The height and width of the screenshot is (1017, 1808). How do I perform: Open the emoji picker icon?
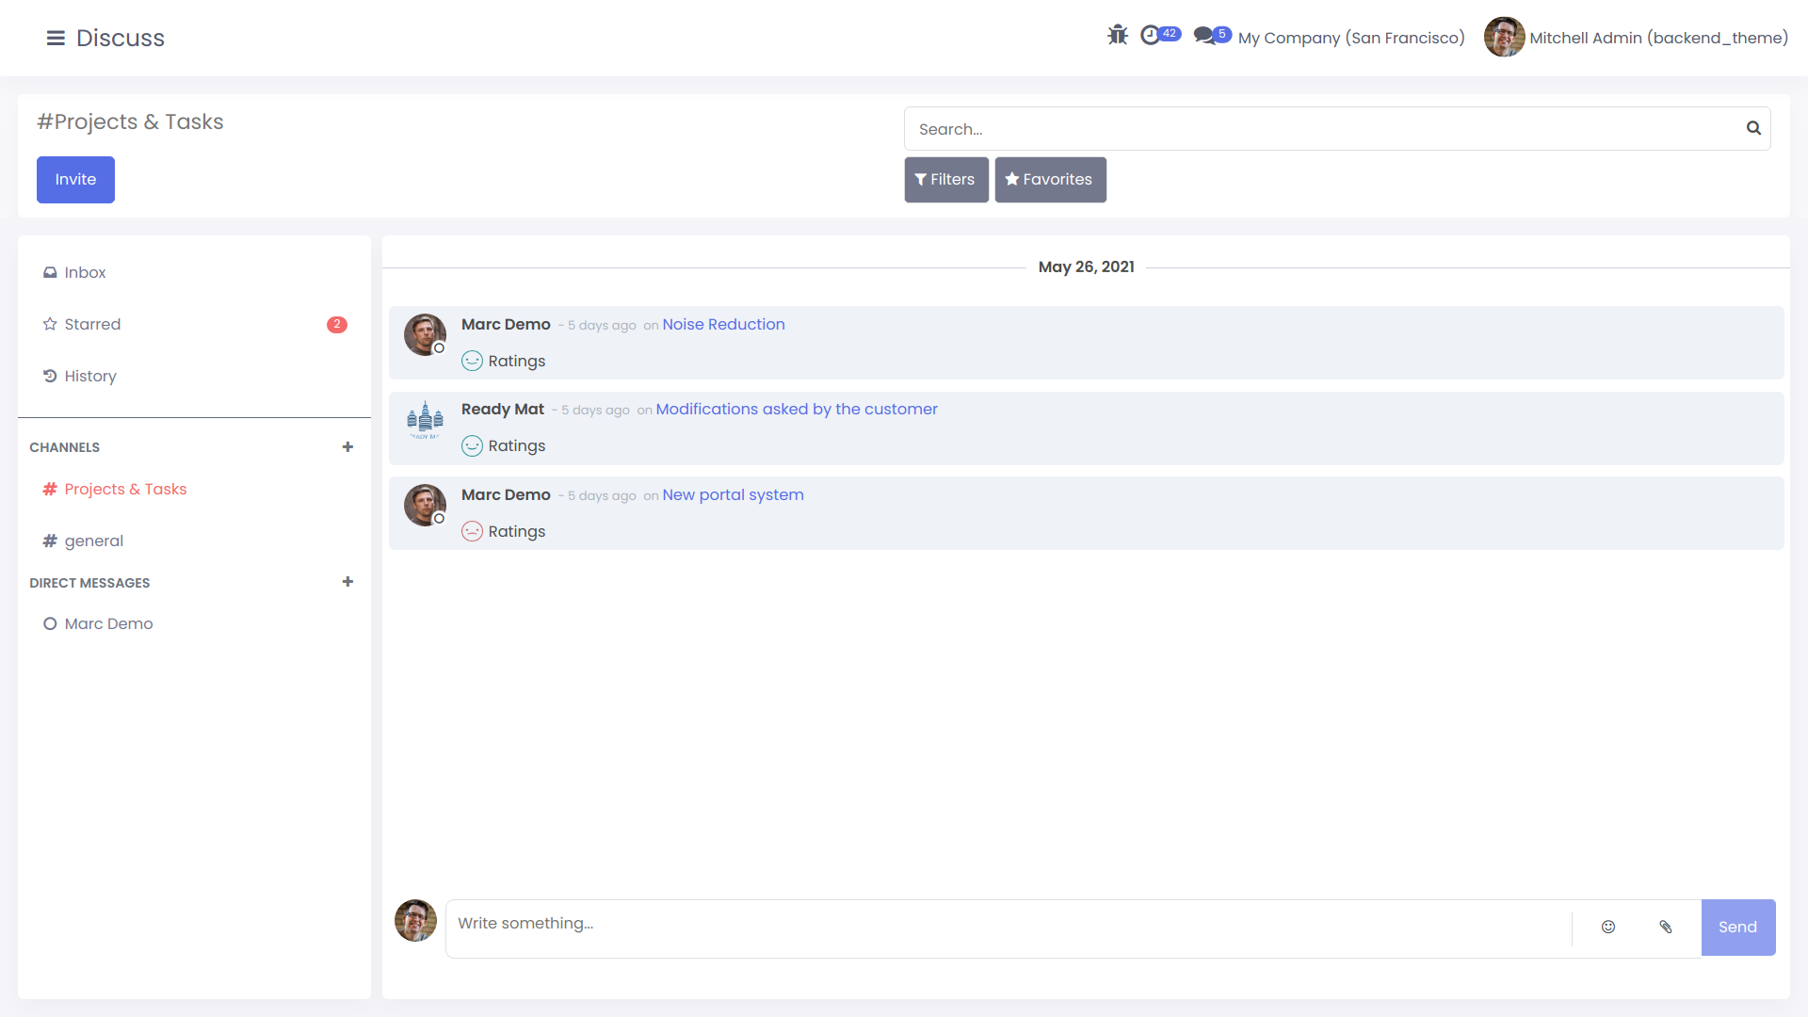point(1608,928)
